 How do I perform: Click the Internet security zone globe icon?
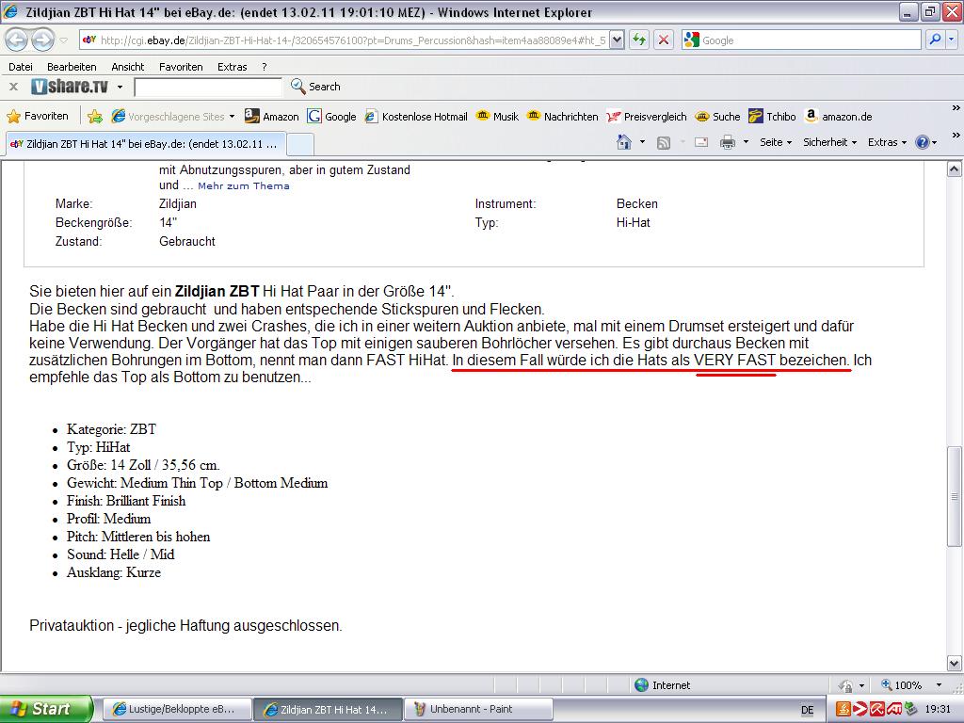tap(641, 685)
